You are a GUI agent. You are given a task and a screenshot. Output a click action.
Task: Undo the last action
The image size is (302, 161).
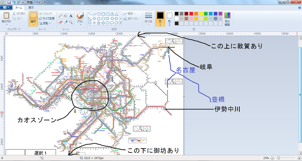pos(14,2)
